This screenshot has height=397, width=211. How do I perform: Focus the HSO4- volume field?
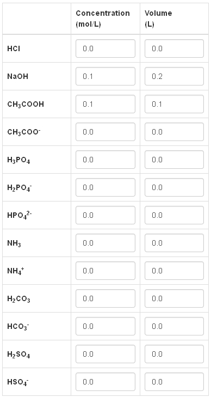click(x=174, y=382)
